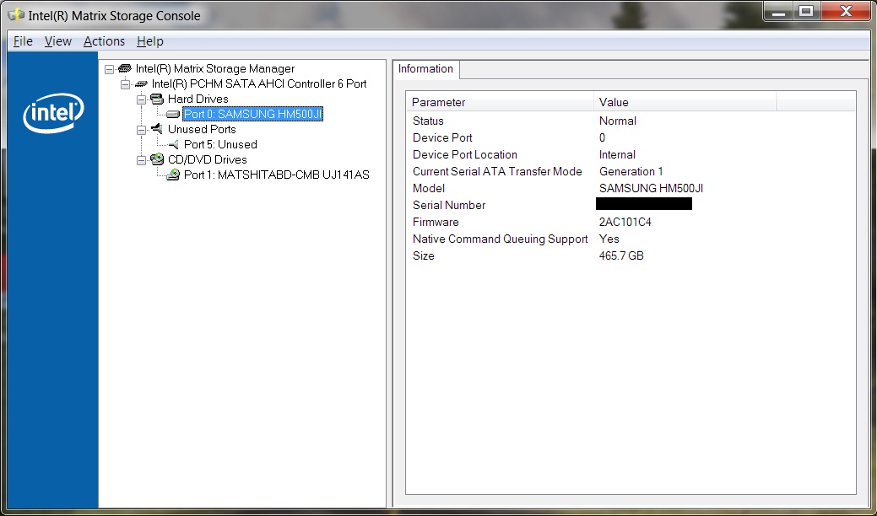877x516 pixels.
Task: Click the Model parameter label
Action: [429, 188]
